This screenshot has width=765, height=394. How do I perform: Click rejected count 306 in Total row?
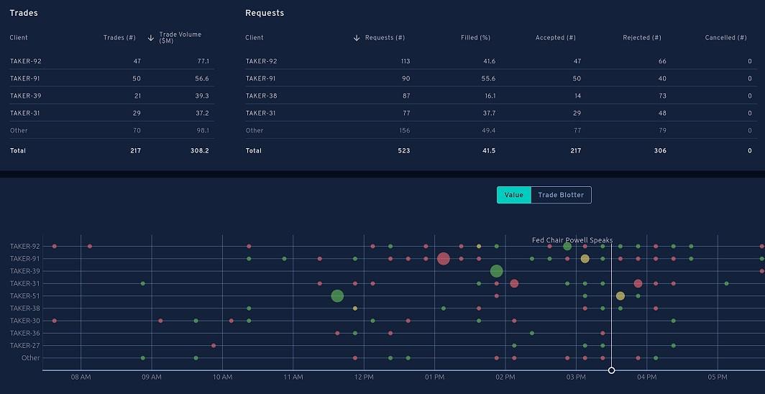click(x=660, y=151)
